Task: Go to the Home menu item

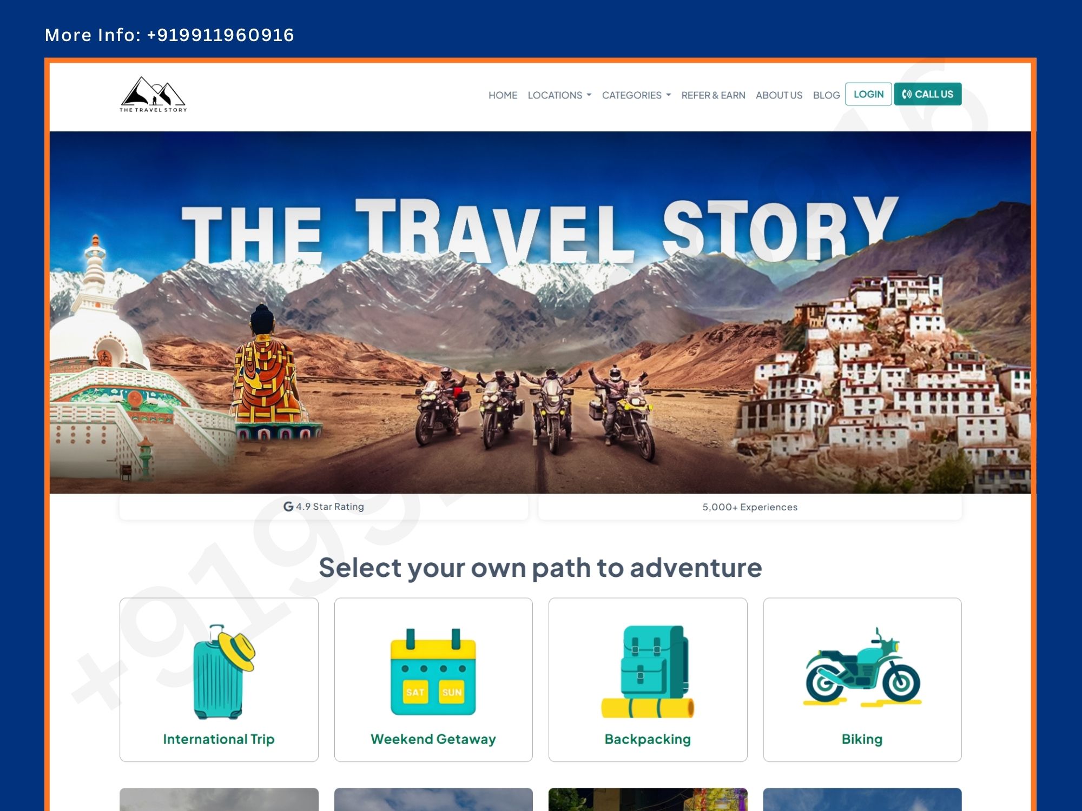Action: click(503, 95)
